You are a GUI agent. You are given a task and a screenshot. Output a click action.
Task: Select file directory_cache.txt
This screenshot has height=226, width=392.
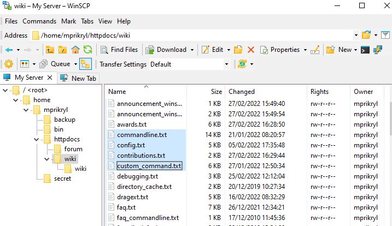[144, 187]
